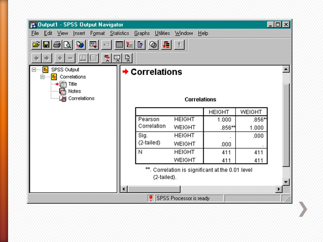This screenshot has height=242, width=323.
Task: Click the large Correlations title in viewer
Action: pyautogui.click(x=156, y=72)
